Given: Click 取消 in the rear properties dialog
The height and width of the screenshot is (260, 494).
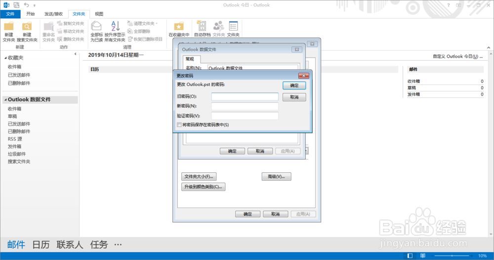Looking at the screenshot, I should tap(275, 214).
